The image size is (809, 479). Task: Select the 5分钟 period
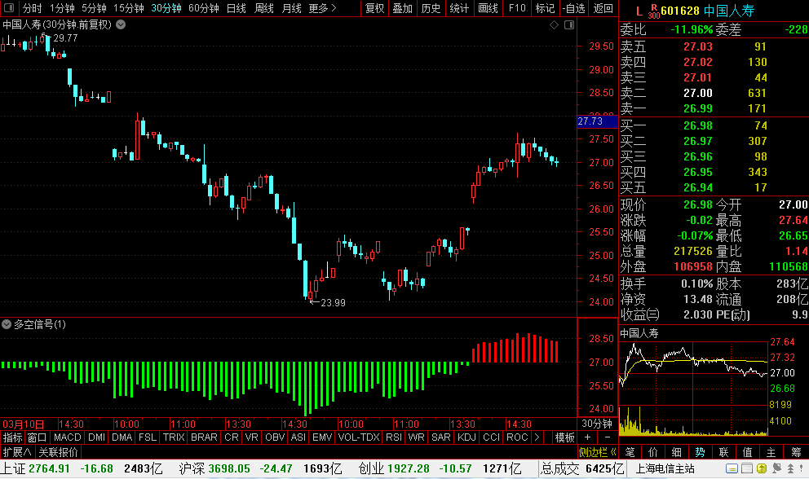pyautogui.click(x=94, y=8)
